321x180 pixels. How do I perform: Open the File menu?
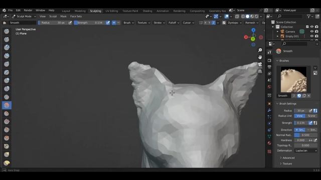[x=10, y=10]
